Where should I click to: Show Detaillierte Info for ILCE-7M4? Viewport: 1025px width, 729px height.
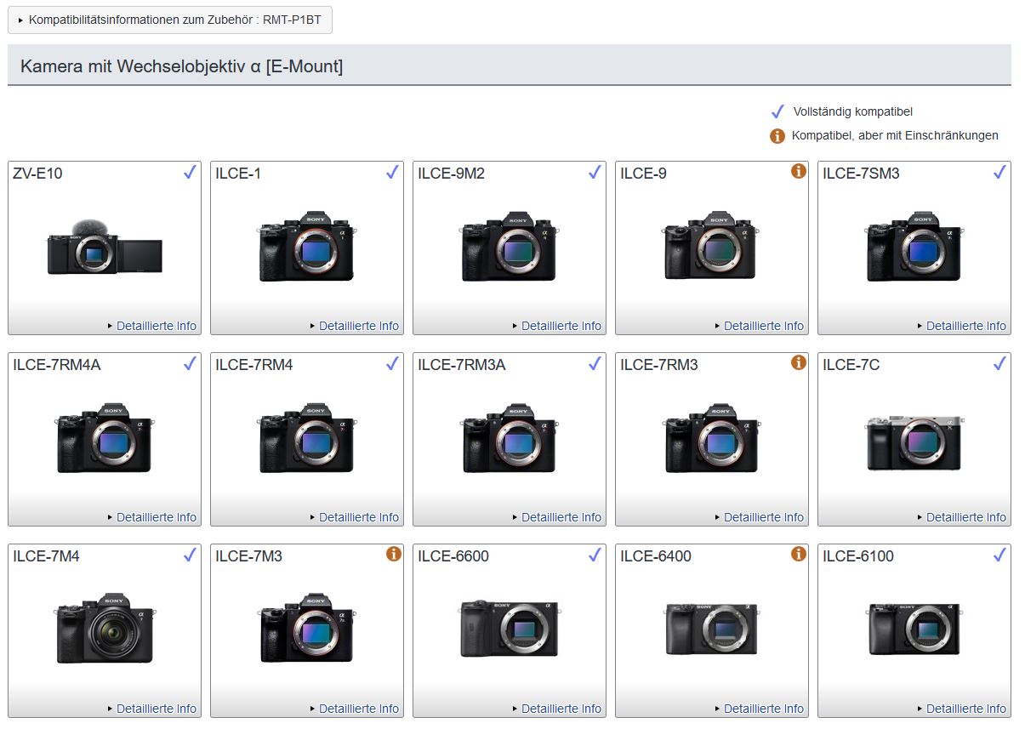(x=157, y=709)
